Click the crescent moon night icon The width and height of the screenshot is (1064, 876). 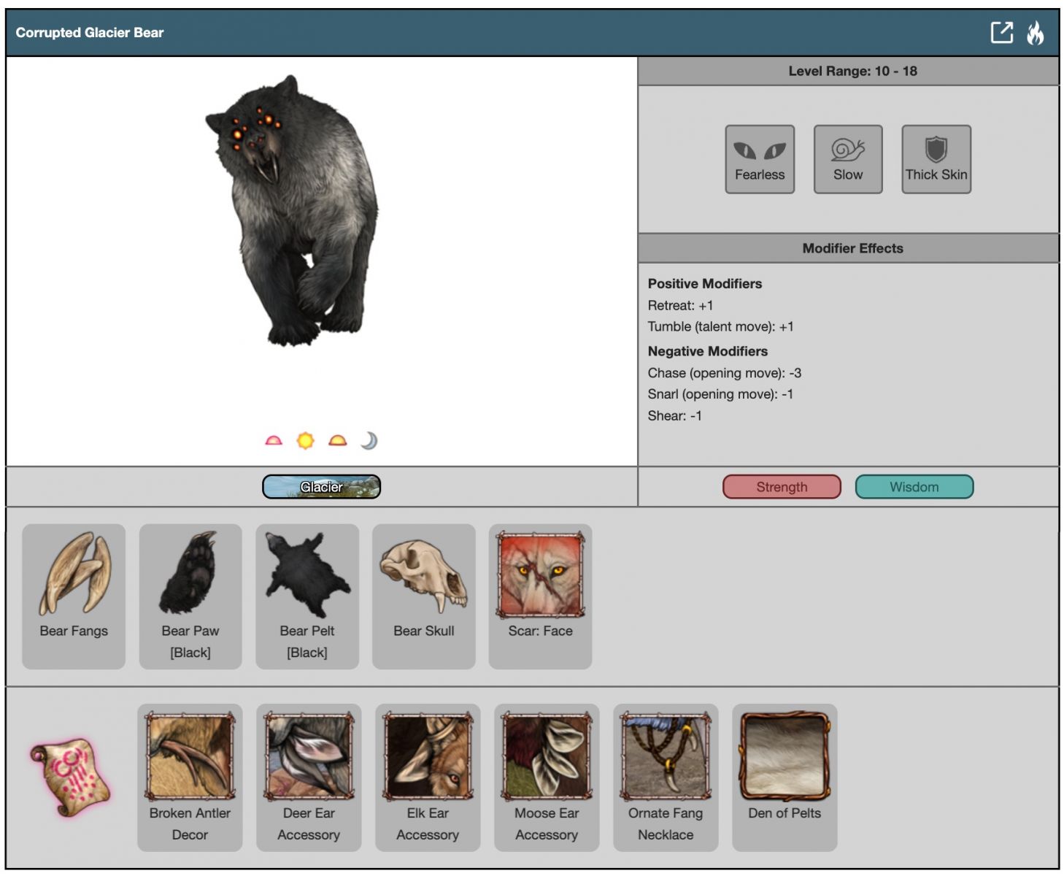[369, 440]
